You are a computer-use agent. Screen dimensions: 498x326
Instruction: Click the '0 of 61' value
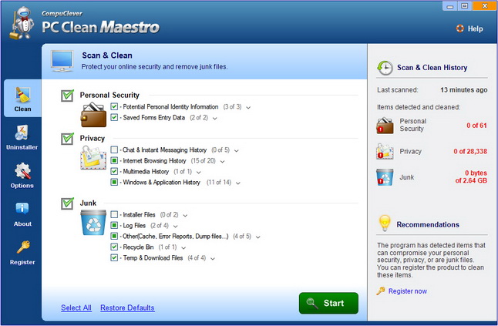click(x=476, y=126)
